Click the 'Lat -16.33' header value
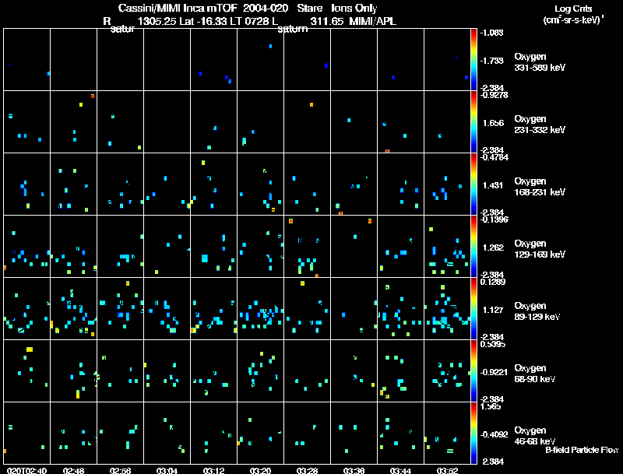623x474 pixels. tap(202, 21)
